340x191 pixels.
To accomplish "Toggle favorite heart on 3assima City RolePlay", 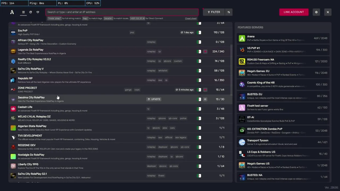I will pos(205,99).
